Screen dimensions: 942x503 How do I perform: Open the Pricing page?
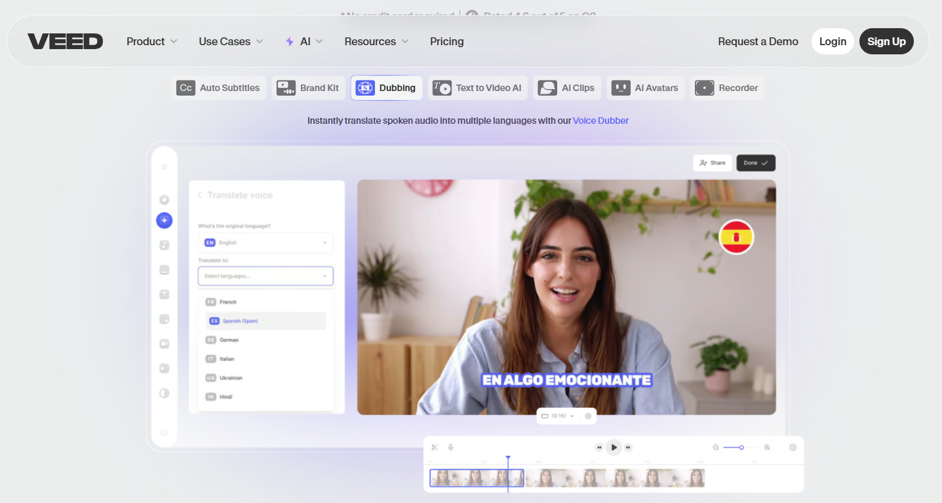point(446,41)
